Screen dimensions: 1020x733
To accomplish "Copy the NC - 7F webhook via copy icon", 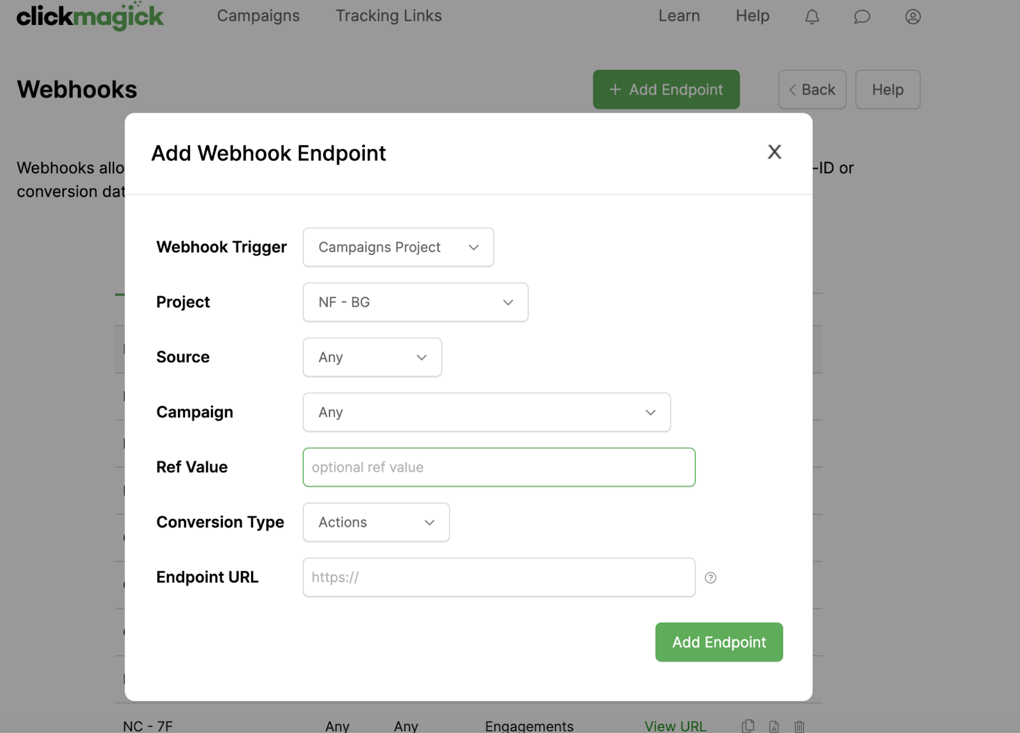I will pyautogui.click(x=748, y=726).
